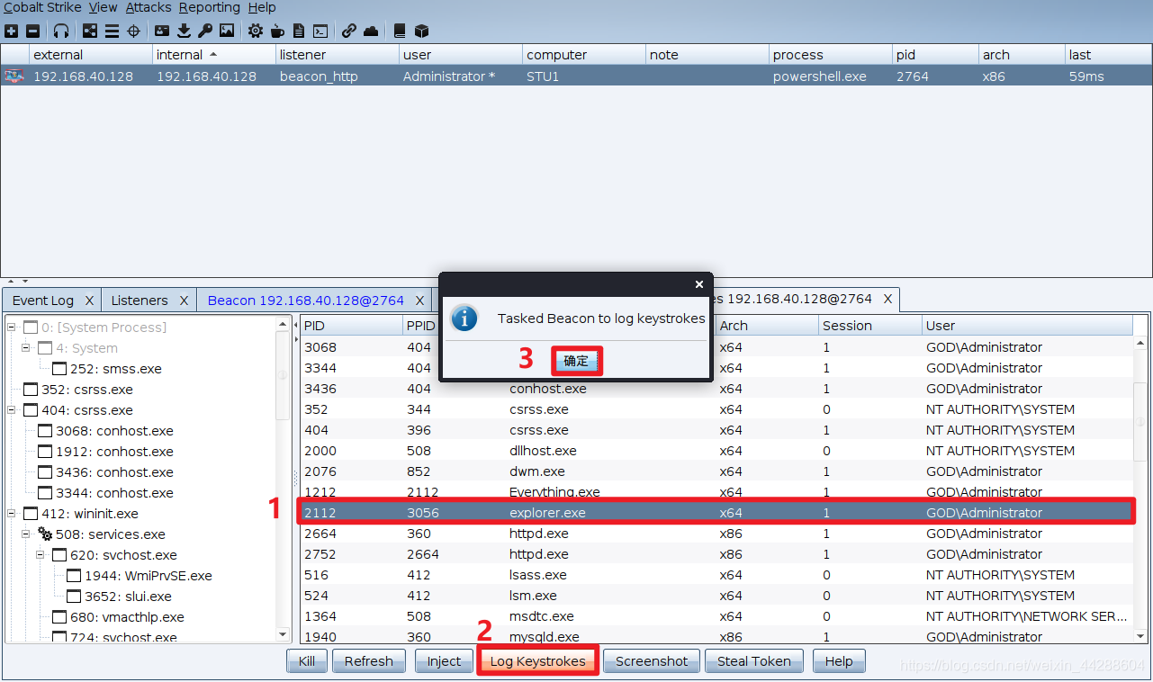Viewport: 1153px width, 682px height.
Task: Open keystrokes viewer with key icon
Action: click(x=205, y=31)
